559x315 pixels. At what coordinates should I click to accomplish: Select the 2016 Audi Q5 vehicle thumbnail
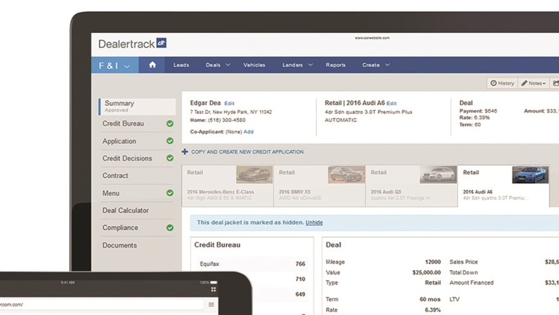click(438, 175)
